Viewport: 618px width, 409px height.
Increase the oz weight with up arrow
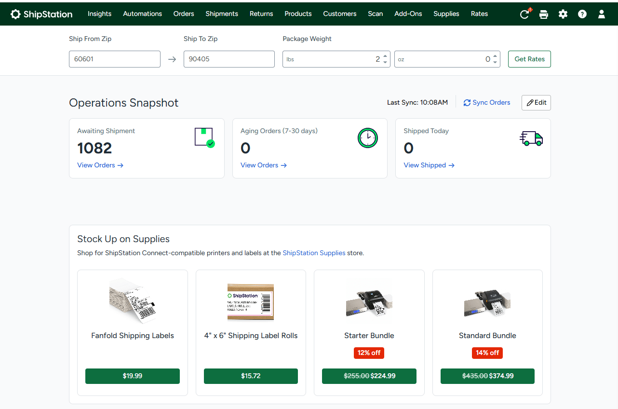click(495, 56)
